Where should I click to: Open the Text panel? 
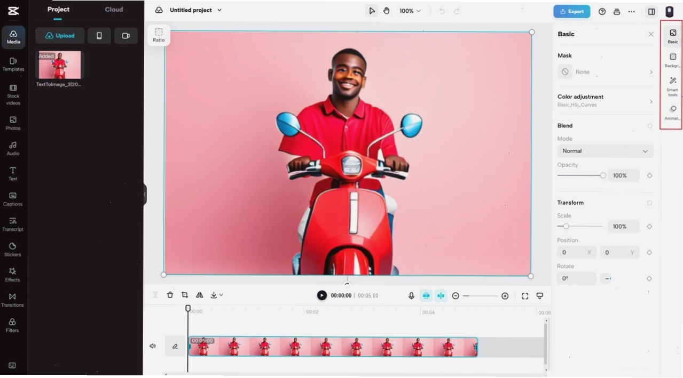13,174
